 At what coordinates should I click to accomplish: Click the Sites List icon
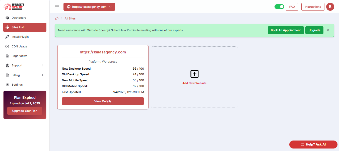[7, 27]
